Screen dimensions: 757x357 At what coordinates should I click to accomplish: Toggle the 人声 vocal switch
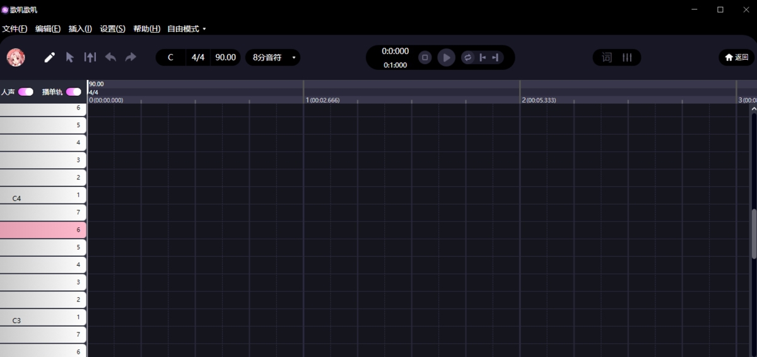[x=26, y=92]
